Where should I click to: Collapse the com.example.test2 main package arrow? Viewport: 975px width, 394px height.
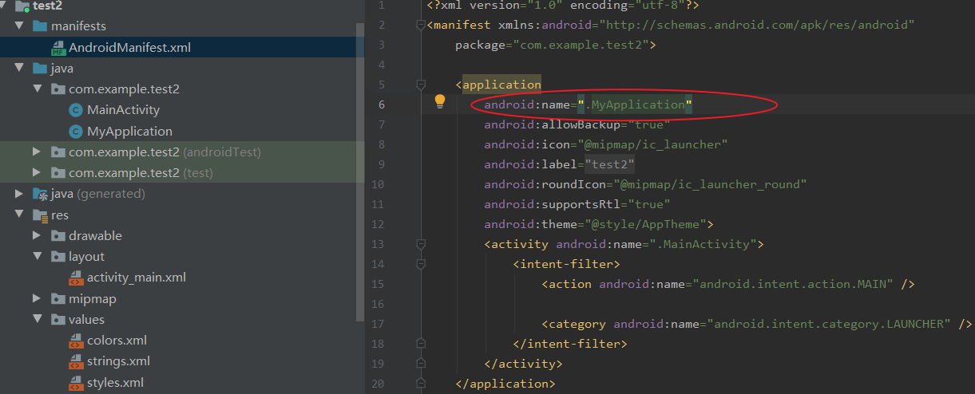coord(37,89)
